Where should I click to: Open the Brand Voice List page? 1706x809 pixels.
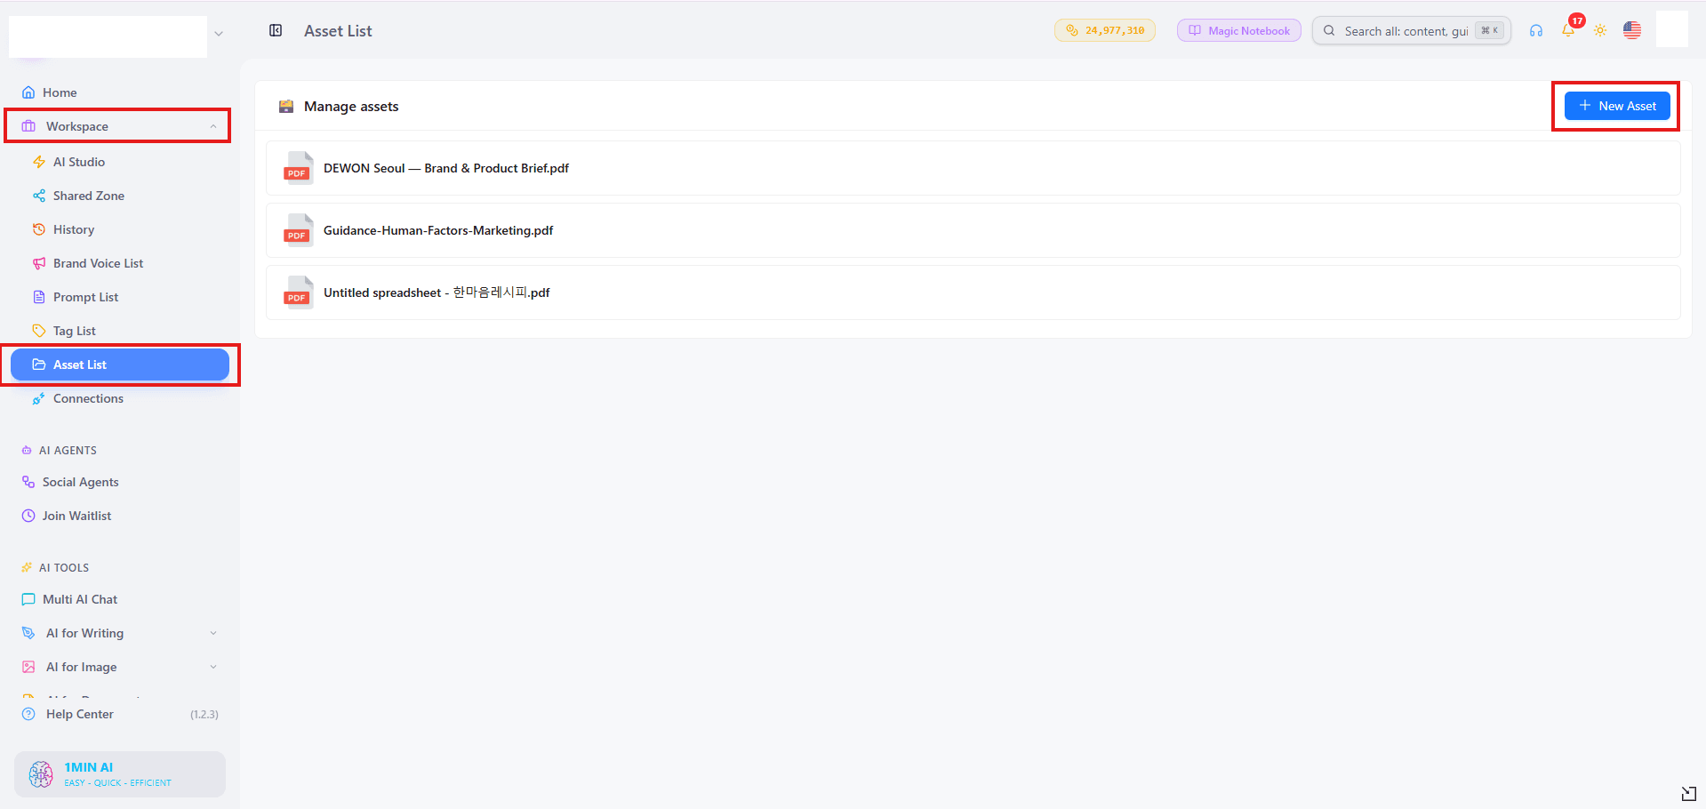click(98, 263)
